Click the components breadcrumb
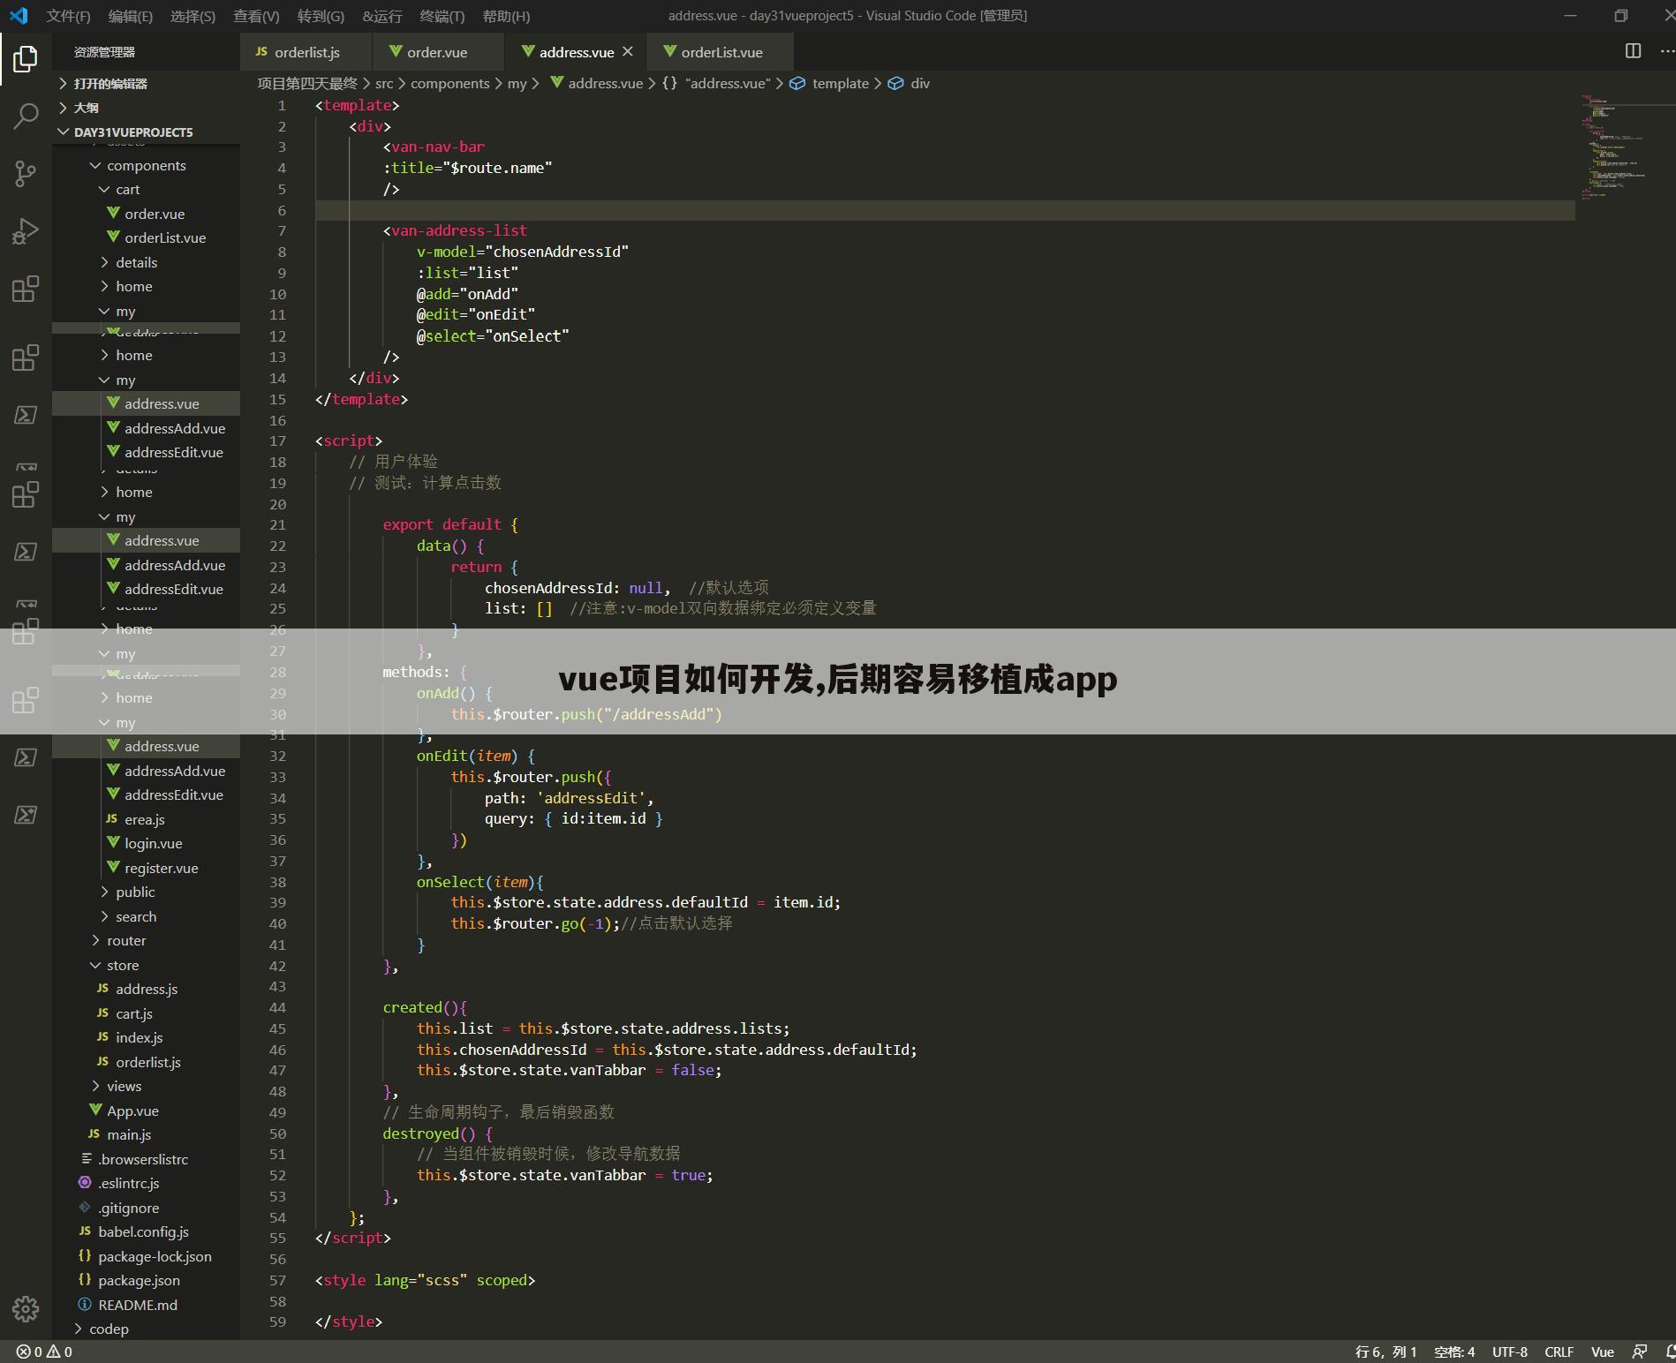Image resolution: width=1676 pixels, height=1363 pixels. click(x=449, y=83)
